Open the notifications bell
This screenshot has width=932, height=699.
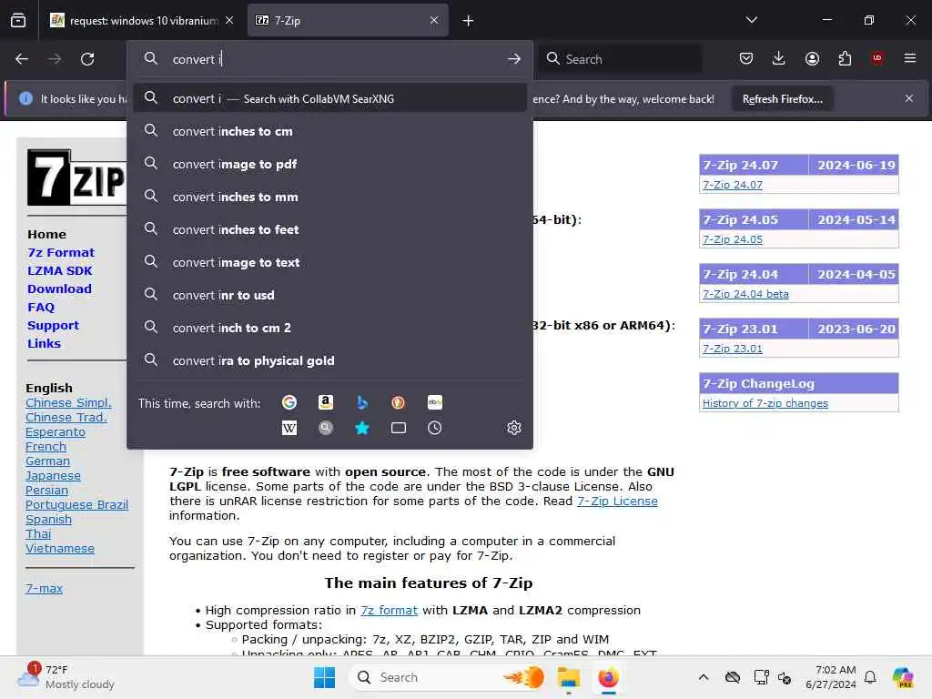pyautogui.click(x=870, y=677)
